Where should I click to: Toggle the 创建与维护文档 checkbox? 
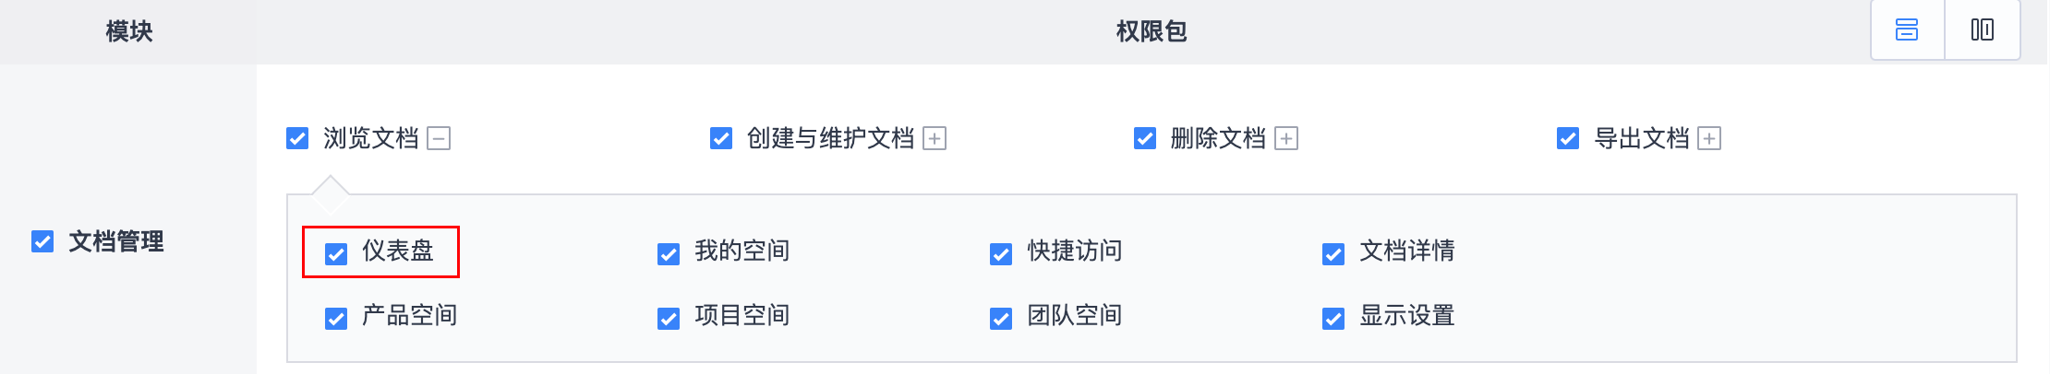[721, 138]
